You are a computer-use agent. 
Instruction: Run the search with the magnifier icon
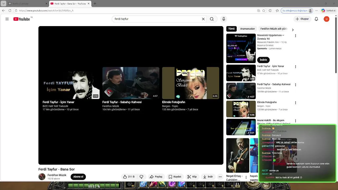pos(212,19)
